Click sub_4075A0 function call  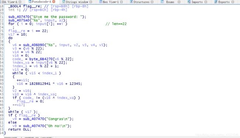click(19, 20)
